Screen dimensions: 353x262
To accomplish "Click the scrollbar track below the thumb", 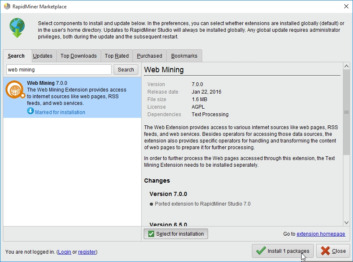I will coord(346,188).
